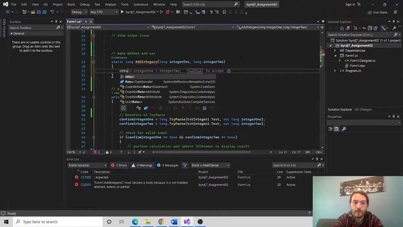This screenshot has height=227, width=403.
Task: Click Live Share button
Action: click(x=378, y=12)
